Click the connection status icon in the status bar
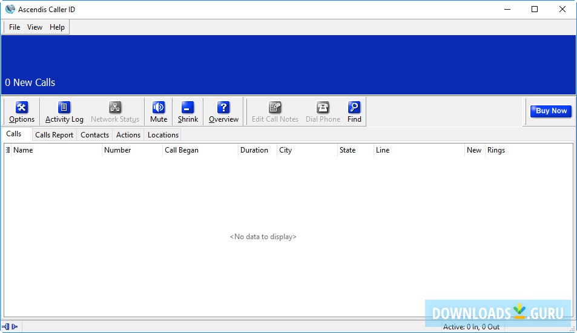 tap(10, 326)
